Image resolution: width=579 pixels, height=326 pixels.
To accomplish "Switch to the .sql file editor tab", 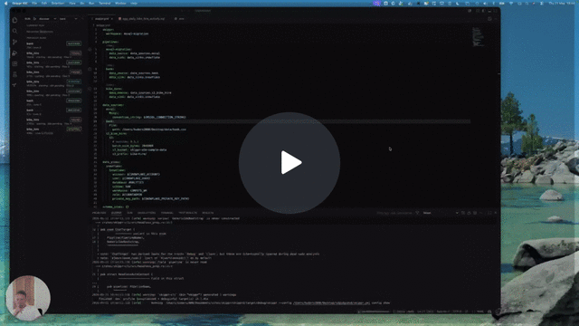I will [144, 19].
